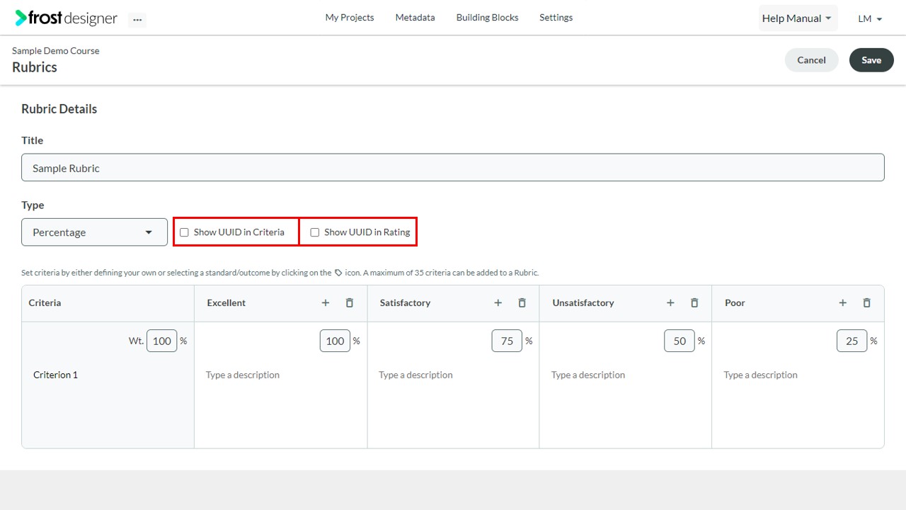Click the Satisfactory column heading
The height and width of the screenshot is (510, 906).
pos(405,302)
